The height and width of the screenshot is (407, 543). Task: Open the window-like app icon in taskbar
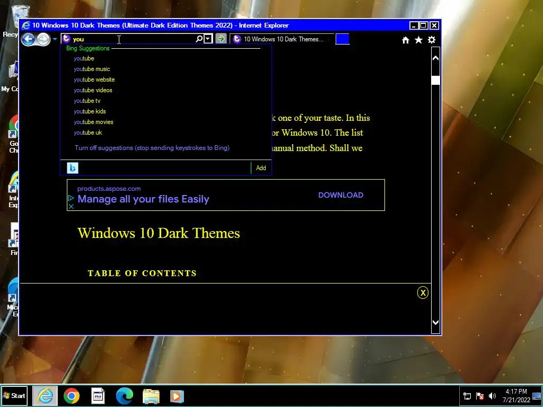click(x=98, y=396)
